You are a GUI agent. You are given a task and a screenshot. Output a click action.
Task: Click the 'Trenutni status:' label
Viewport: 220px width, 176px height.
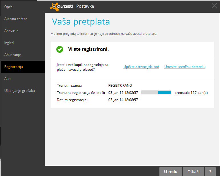69,86
